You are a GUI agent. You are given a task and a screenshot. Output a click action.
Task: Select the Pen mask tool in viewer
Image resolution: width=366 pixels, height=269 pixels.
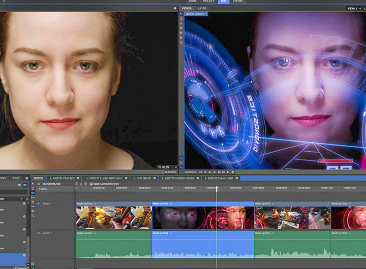(181, 38)
